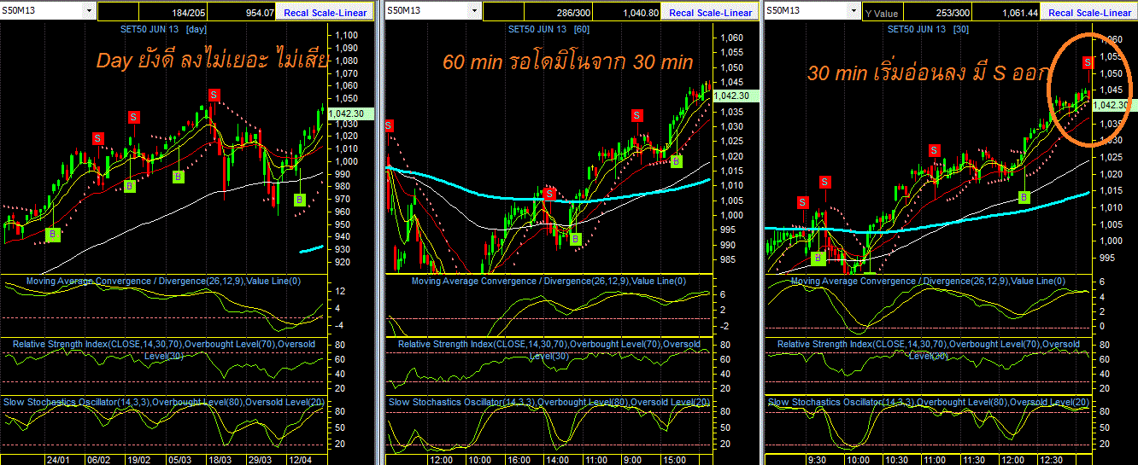The width and height of the screenshot is (1138, 465).
Task: Open the S50M13 symbol dropdown in the day chart
Action: tap(89, 11)
